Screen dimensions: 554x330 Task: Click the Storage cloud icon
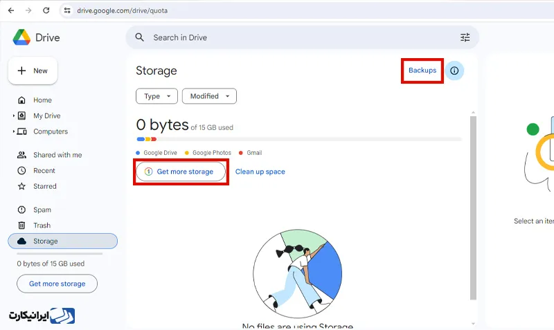coord(22,241)
